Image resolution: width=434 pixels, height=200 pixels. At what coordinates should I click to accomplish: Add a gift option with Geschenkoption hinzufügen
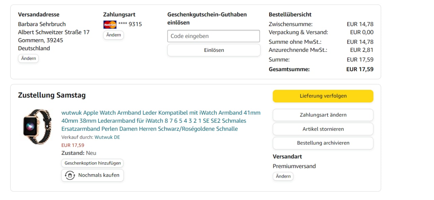click(93, 163)
